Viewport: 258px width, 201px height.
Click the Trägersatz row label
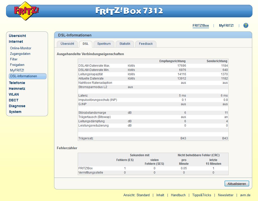pyautogui.click(x=86, y=138)
